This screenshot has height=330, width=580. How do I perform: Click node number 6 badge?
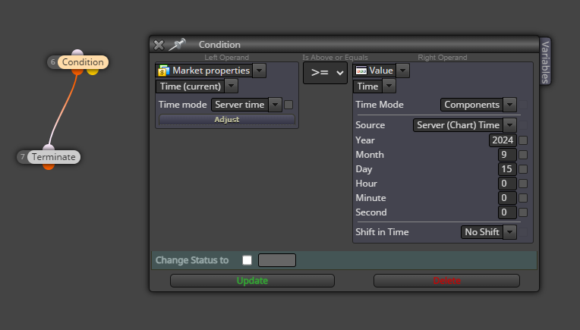[x=53, y=62]
